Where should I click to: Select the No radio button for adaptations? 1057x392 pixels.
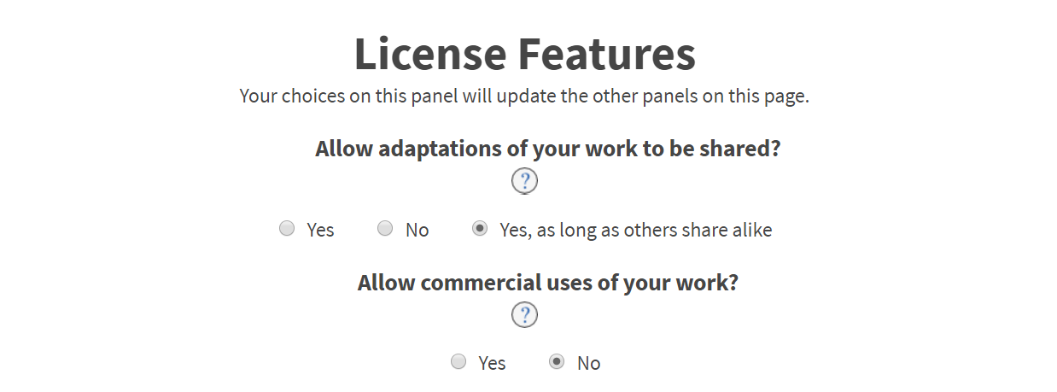[385, 228]
